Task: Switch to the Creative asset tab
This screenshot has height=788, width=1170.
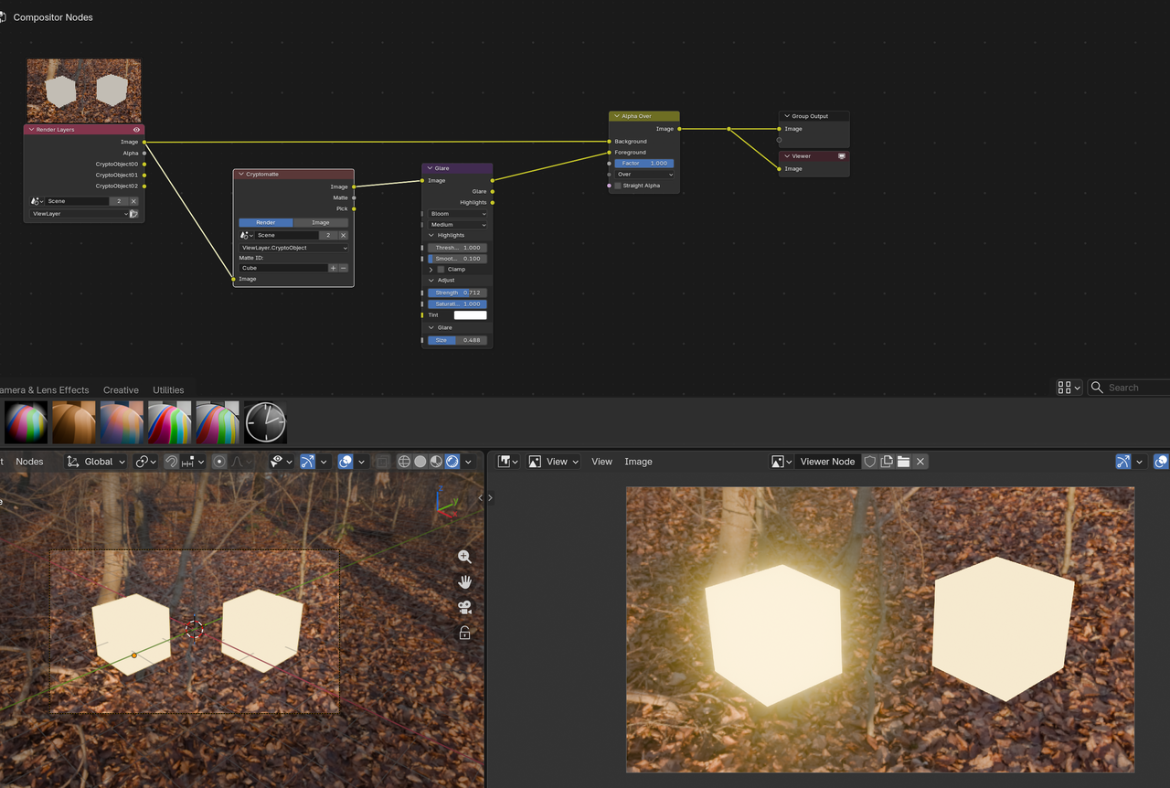Action: [x=121, y=390]
